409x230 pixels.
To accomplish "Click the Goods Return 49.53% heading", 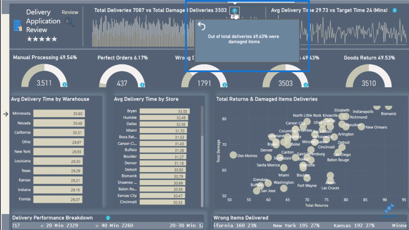I will pos(369,58).
